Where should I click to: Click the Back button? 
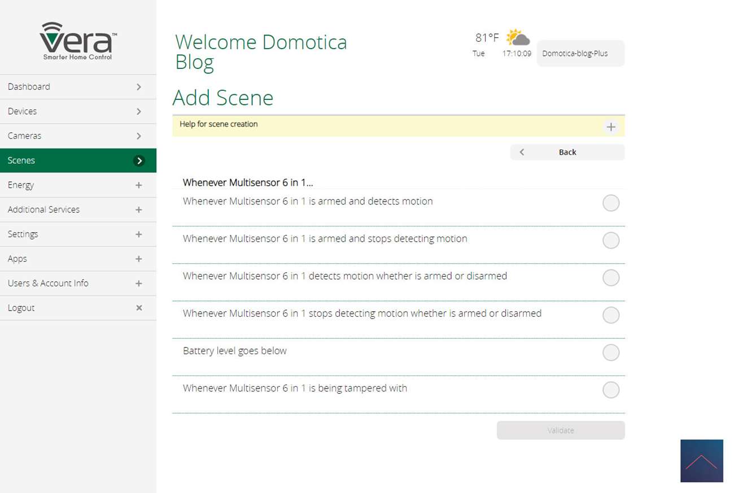pyautogui.click(x=567, y=152)
